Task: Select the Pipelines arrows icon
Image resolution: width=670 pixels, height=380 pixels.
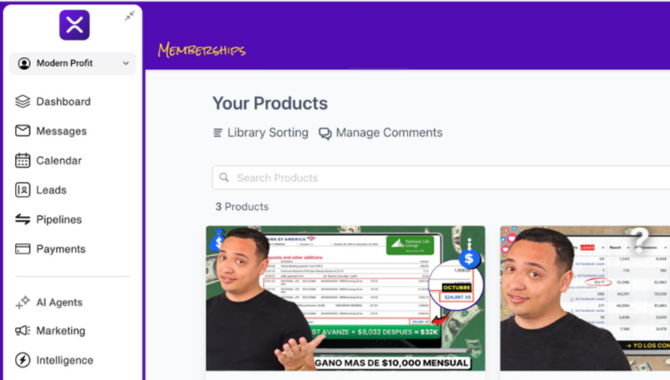Action: point(23,219)
